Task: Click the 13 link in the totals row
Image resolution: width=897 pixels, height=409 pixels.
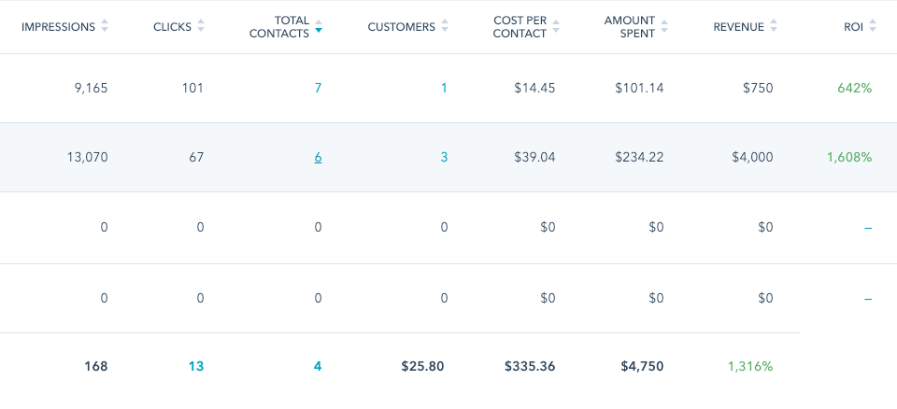Action: [x=195, y=366]
